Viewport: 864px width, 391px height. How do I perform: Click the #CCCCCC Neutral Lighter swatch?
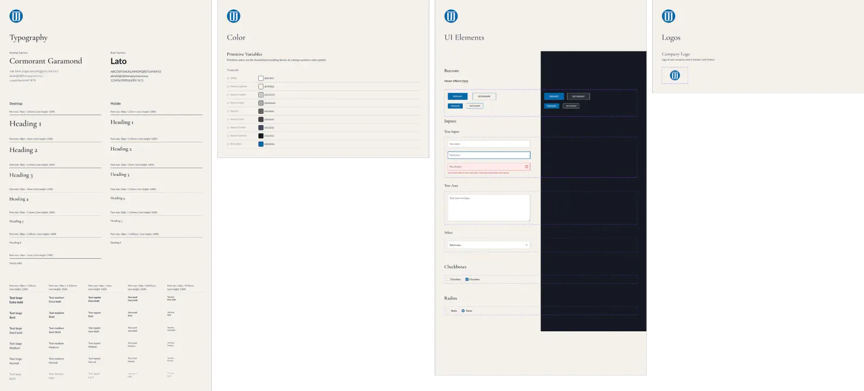(x=261, y=94)
